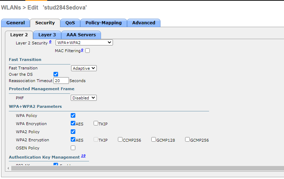Uncheck AES for WPA Encryption
The width and height of the screenshot is (284, 179).
(73, 123)
